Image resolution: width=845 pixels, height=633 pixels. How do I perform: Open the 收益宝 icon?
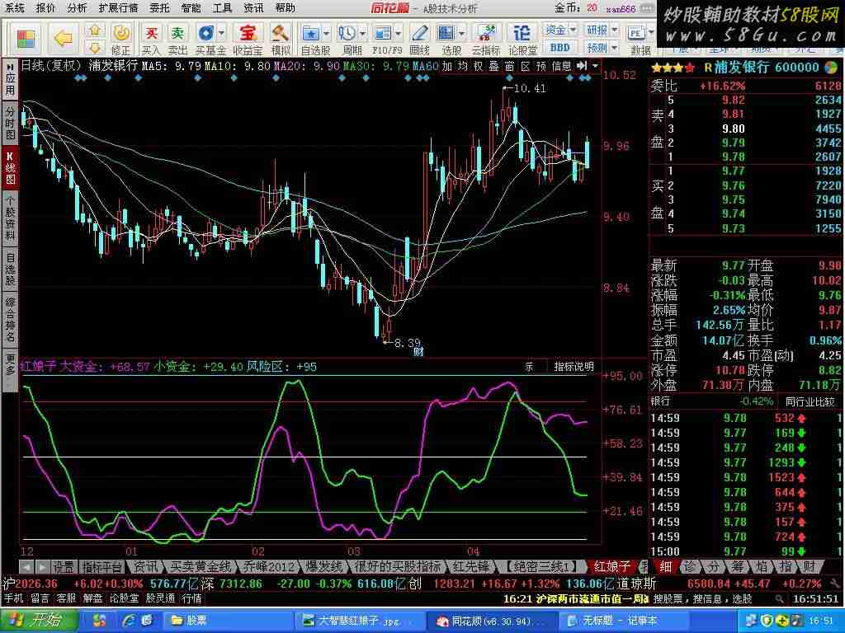(x=248, y=39)
